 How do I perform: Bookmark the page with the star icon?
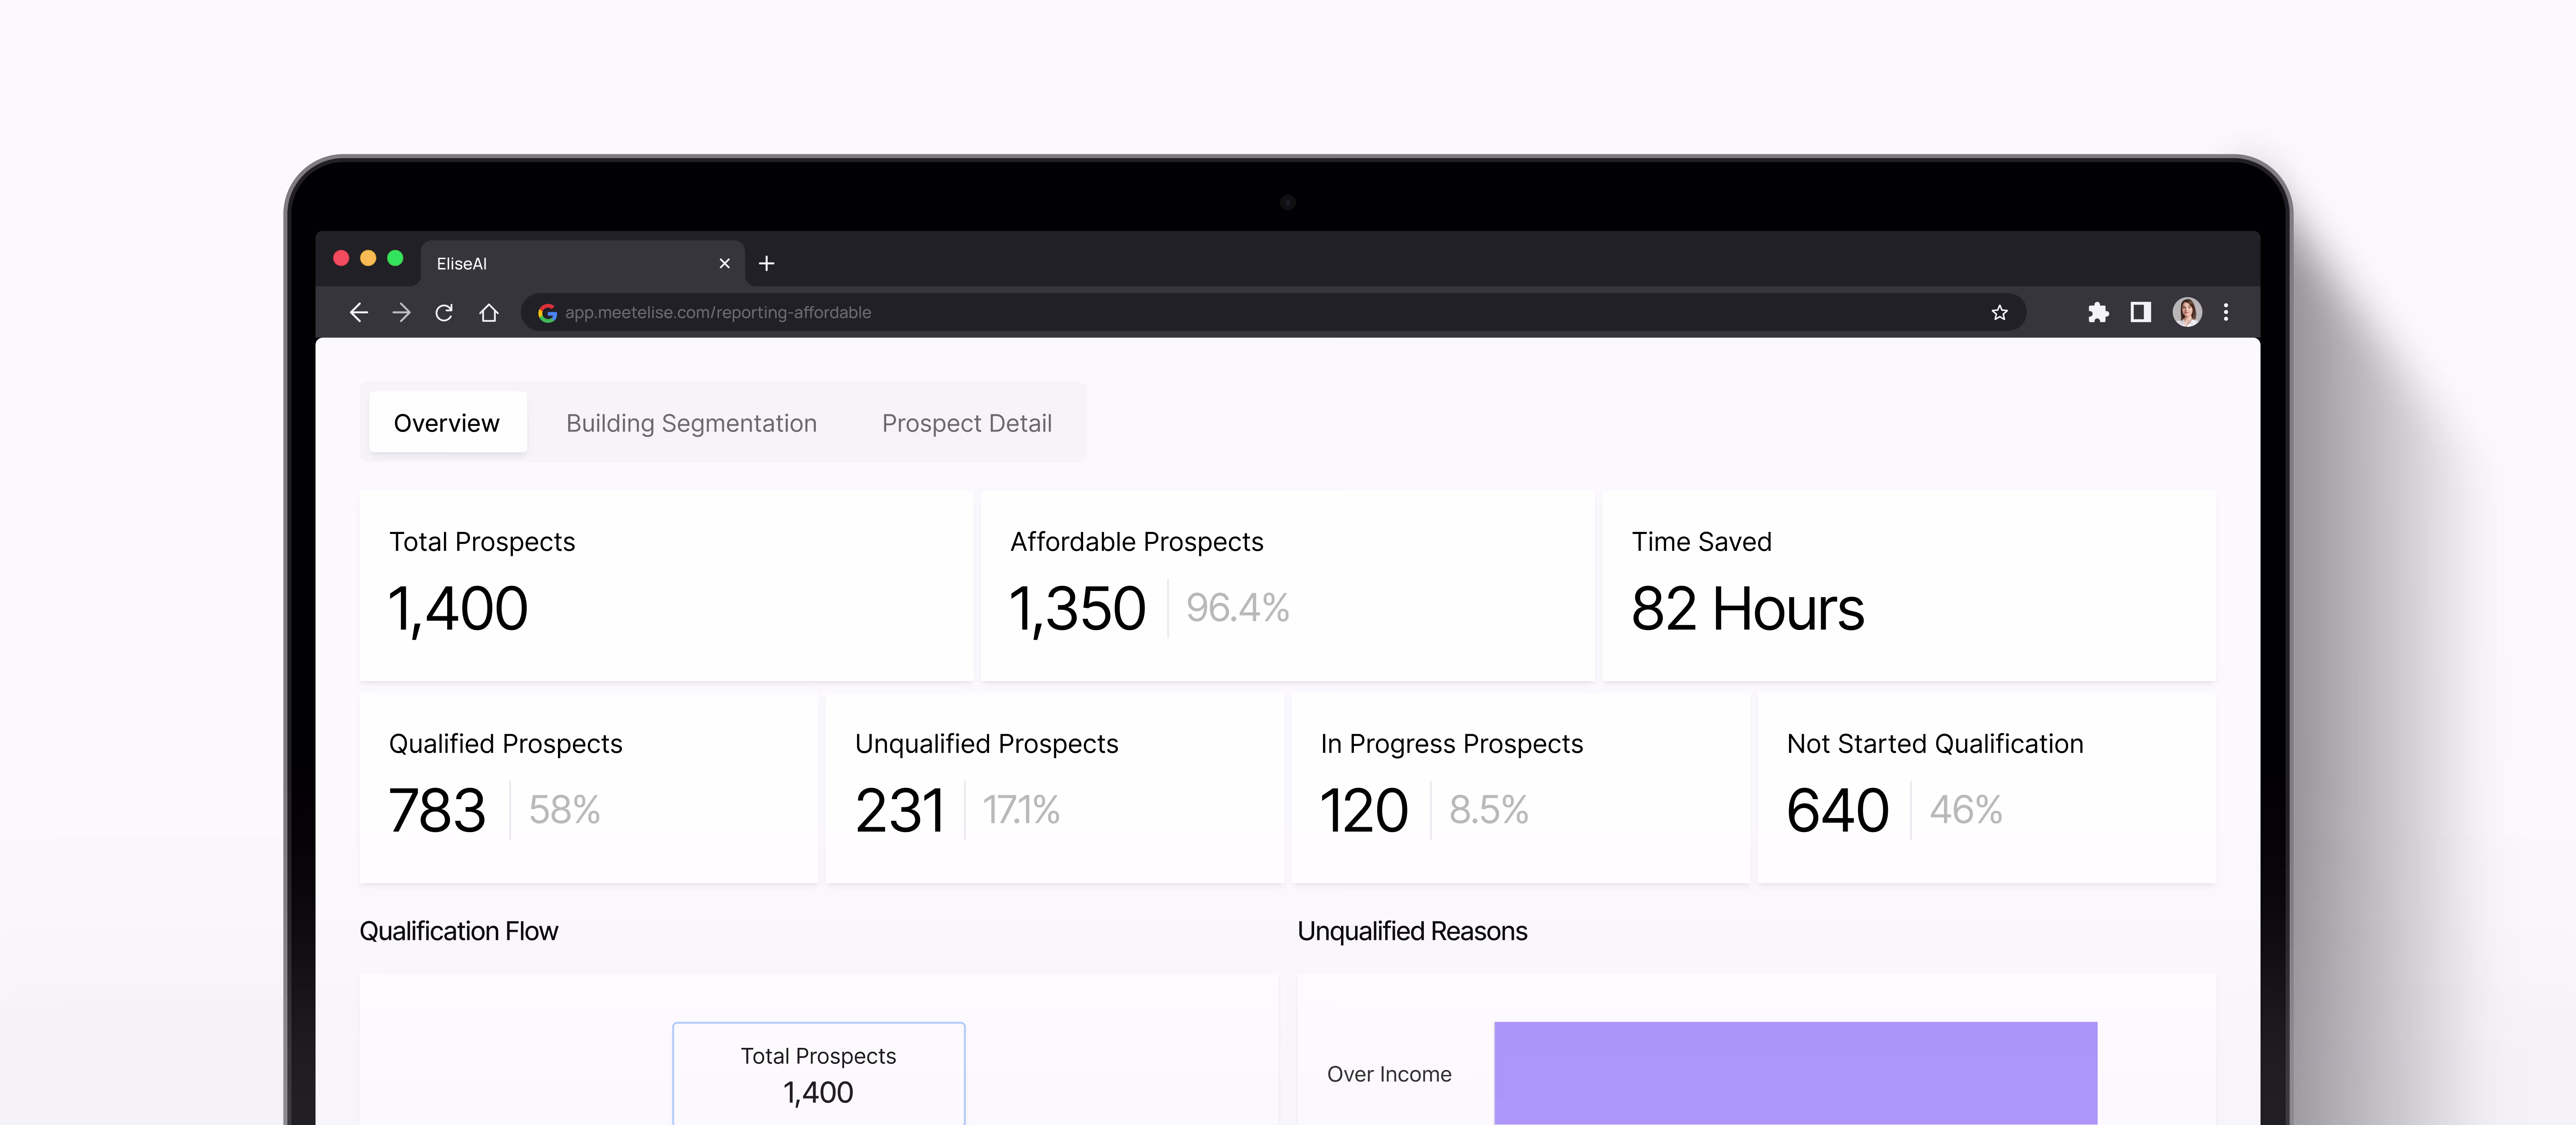click(x=1999, y=313)
